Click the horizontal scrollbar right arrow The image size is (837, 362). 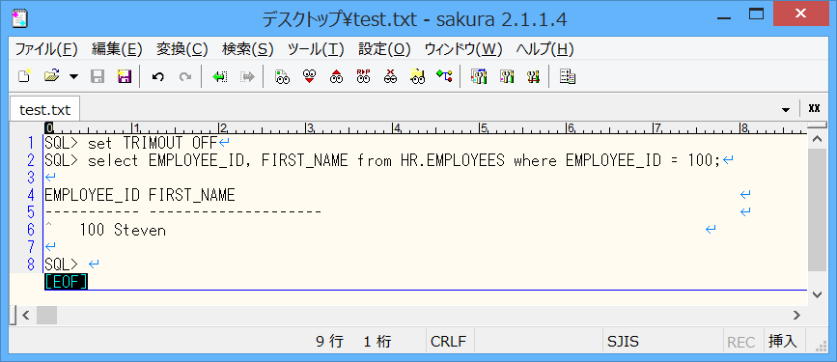pos(797,315)
